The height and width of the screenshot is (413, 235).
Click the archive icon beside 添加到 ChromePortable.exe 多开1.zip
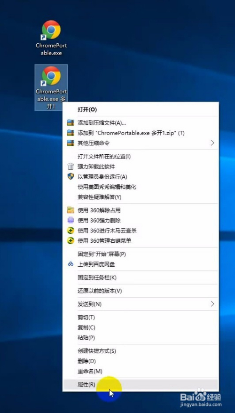point(70,133)
